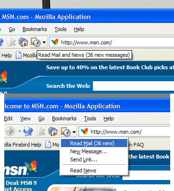Open Edit menu in lower window
Image resolution: width=174 pixels, height=191 pixels.
pos(9,118)
